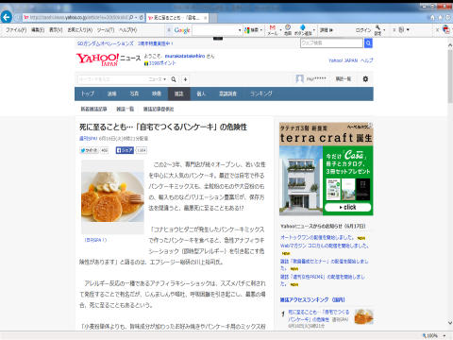Select the browser tab with the article title
Screen dimensions: 453x340
click(x=177, y=18)
